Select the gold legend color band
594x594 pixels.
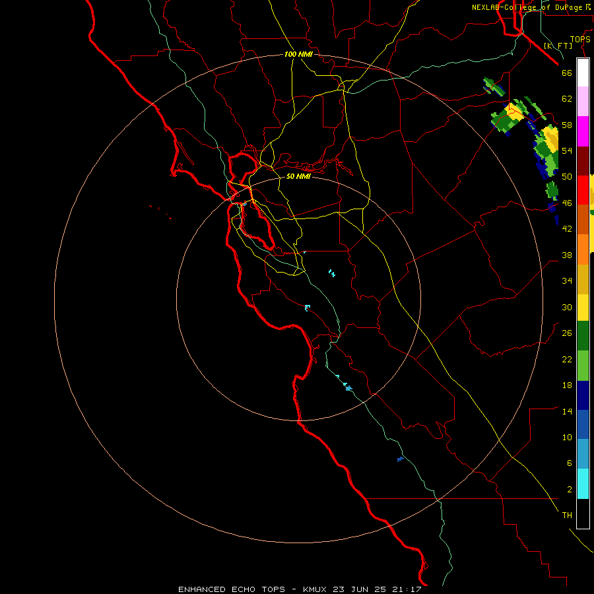583,279
